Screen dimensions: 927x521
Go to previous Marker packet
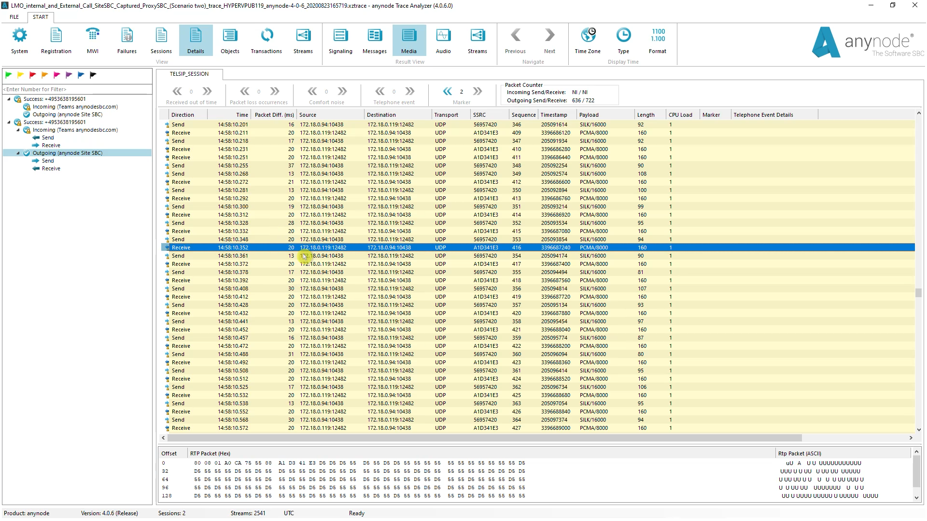click(448, 91)
